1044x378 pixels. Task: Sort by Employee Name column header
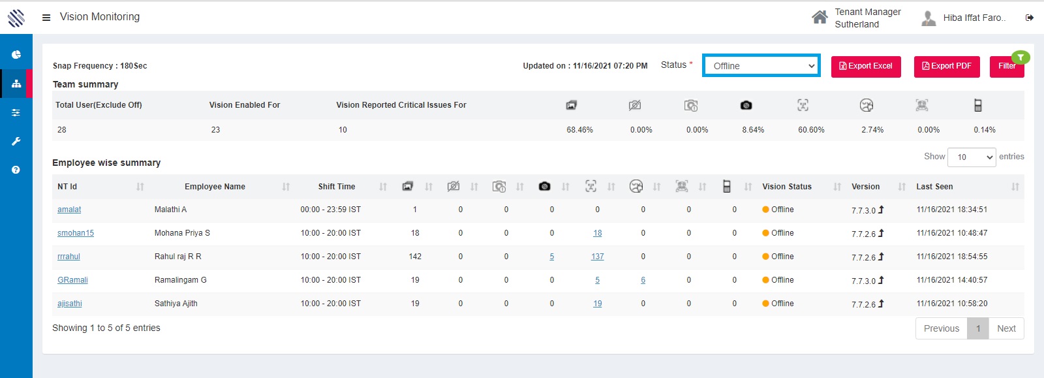coord(215,187)
